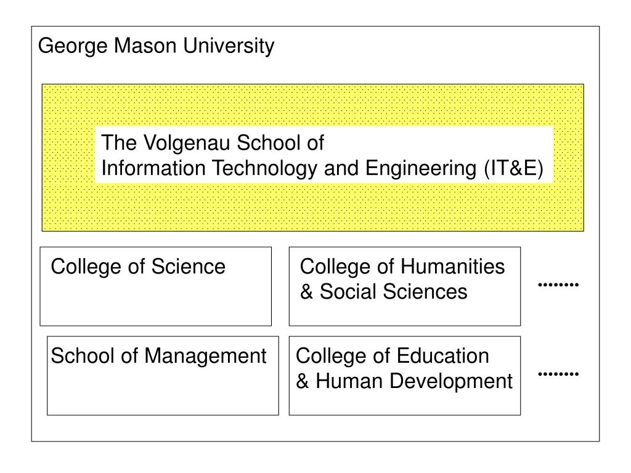
Task: Select the College of Science box
Action: (156, 286)
